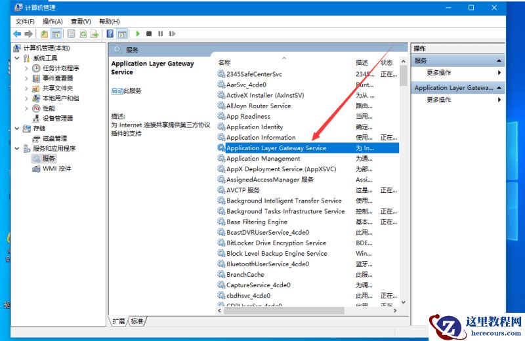Expand the 任务计划程序 tree node
Screen dimensions: 525x341
tap(26, 68)
